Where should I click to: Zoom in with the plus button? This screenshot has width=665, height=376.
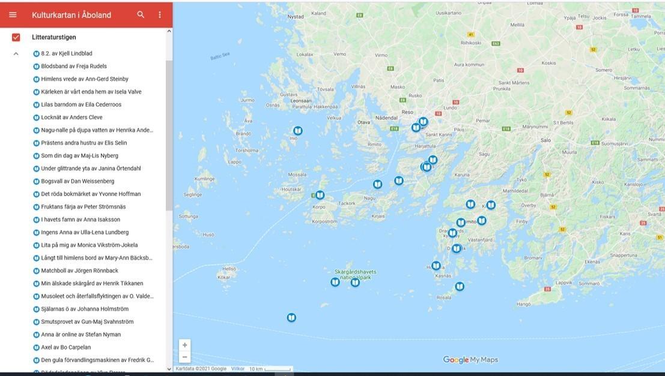[x=185, y=345]
